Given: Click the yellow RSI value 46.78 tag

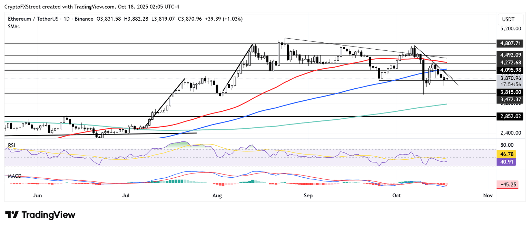Looking at the screenshot, I should (x=506, y=154).
